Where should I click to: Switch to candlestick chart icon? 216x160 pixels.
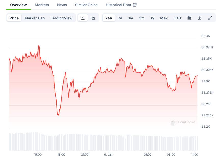click(93, 18)
